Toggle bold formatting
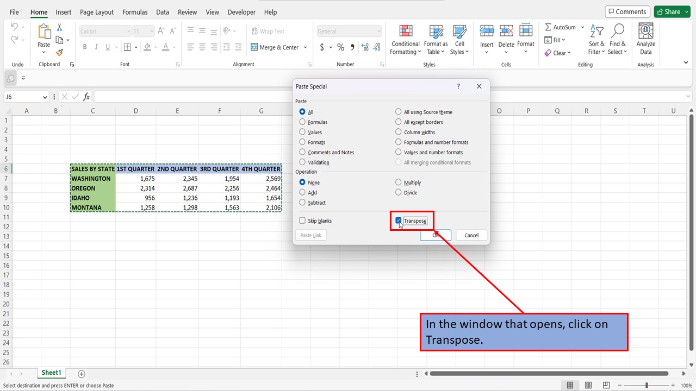696x391 pixels. click(x=84, y=47)
